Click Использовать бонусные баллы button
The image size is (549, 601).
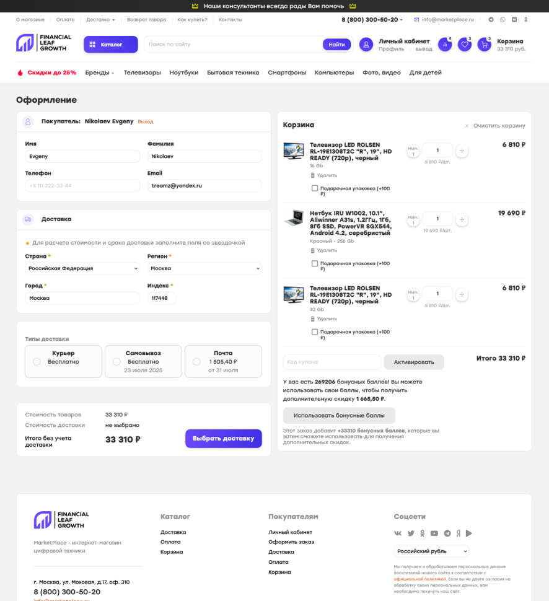339,416
